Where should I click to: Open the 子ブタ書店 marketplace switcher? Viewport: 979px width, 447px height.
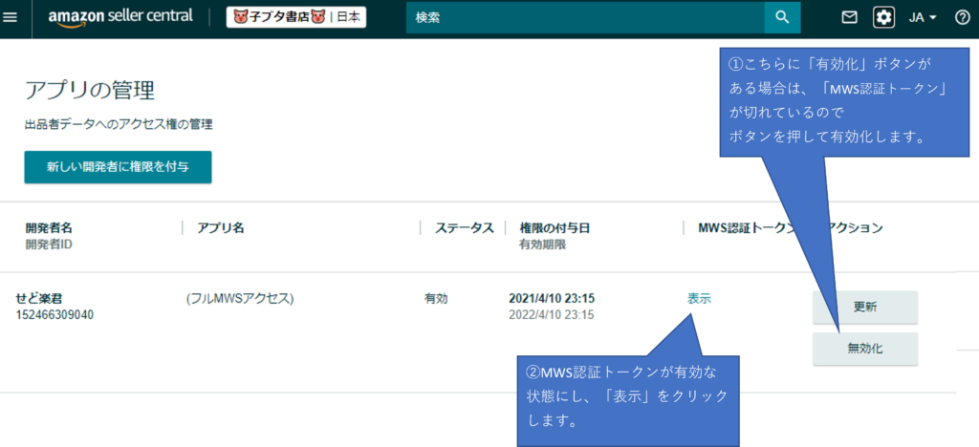(296, 17)
